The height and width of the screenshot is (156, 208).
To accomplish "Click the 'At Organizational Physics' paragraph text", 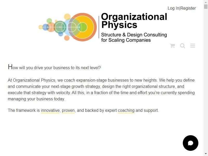I will tap(101, 89).
